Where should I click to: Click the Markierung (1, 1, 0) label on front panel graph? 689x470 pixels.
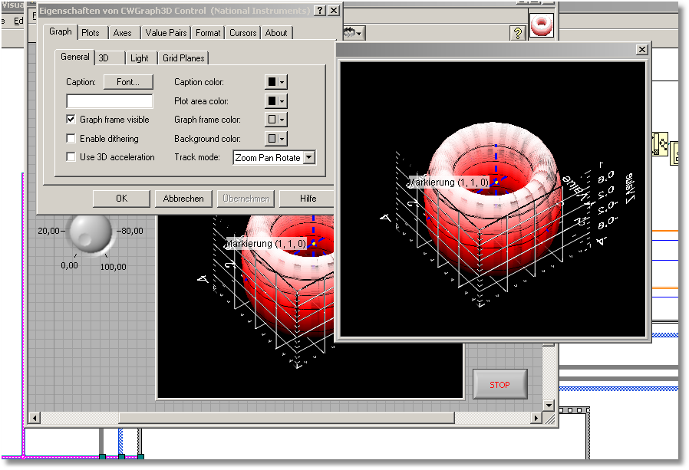[x=265, y=243]
